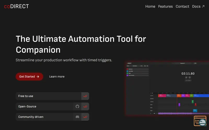Go to the Features section
Viewport: 209px width, 130px height.
pos(165,6)
